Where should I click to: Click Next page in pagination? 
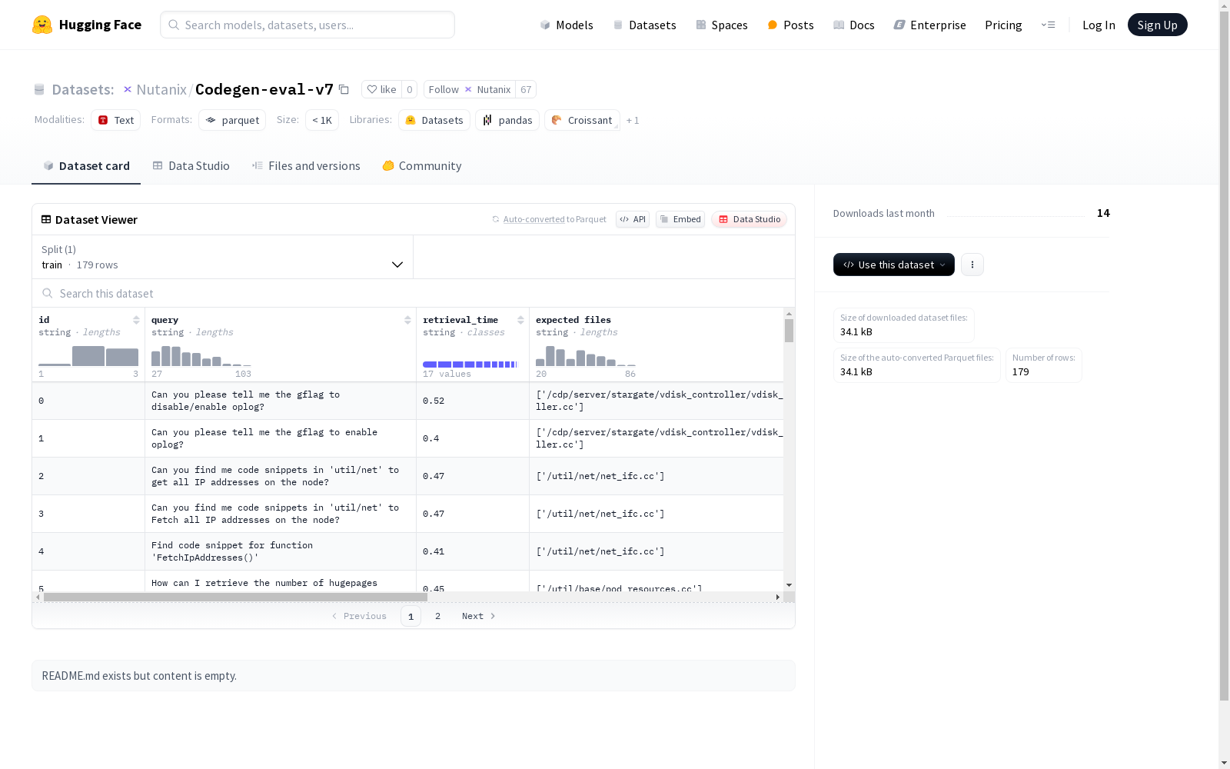pyautogui.click(x=479, y=616)
